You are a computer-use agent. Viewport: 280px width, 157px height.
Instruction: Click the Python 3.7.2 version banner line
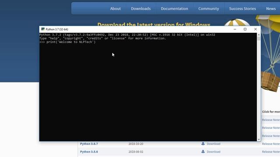tap(127, 35)
